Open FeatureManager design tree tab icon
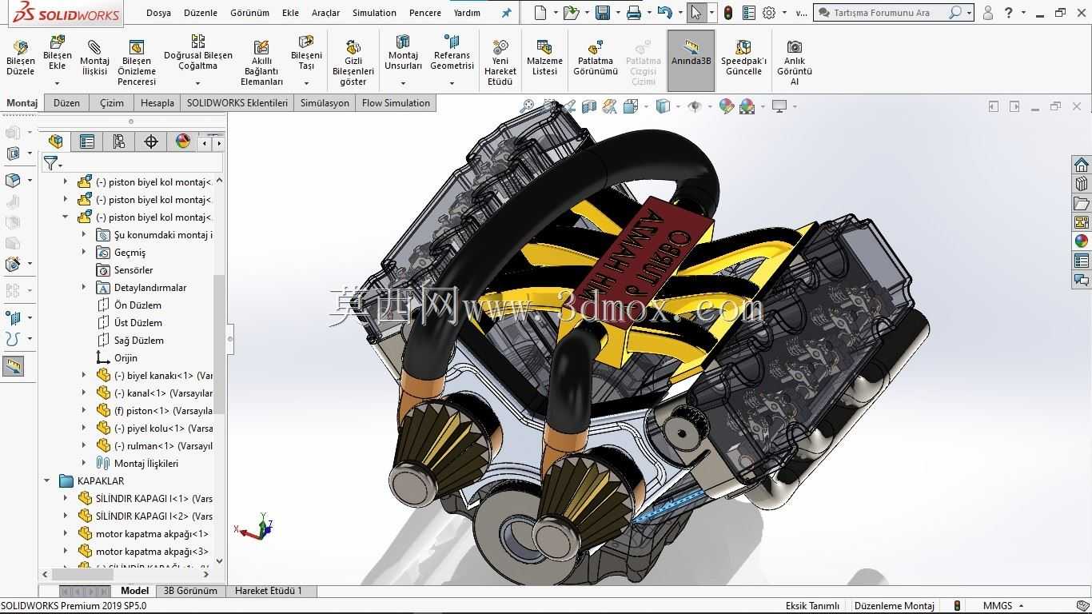Viewport: 1092px width, 614px height. pyautogui.click(x=55, y=142)
